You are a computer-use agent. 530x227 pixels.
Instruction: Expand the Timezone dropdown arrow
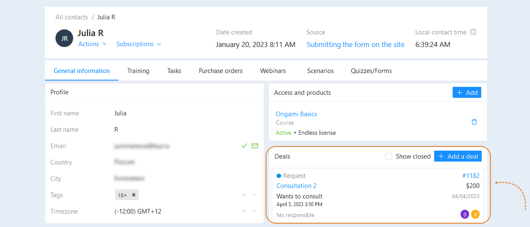254,211
